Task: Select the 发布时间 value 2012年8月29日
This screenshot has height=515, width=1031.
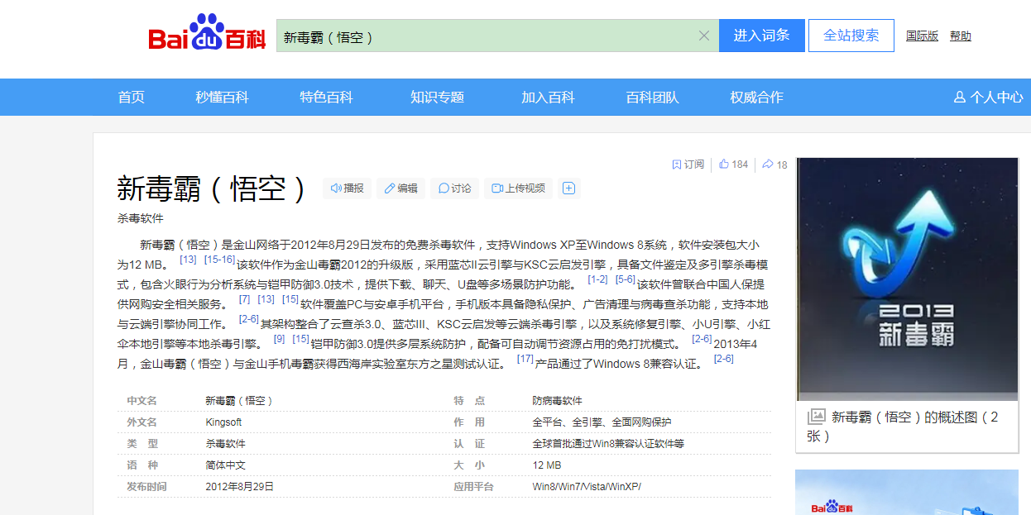Action: click(239, 487)
